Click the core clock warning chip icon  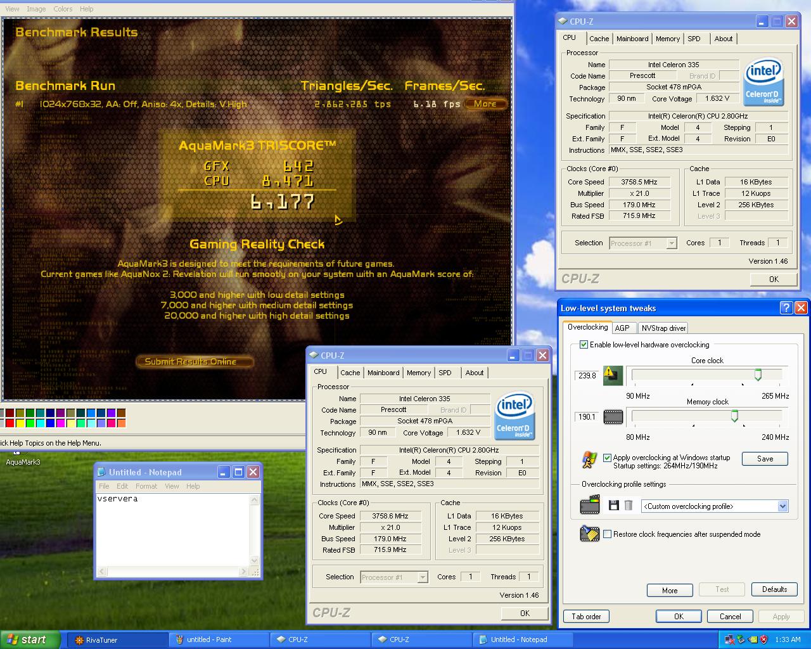tap(613, 375)
